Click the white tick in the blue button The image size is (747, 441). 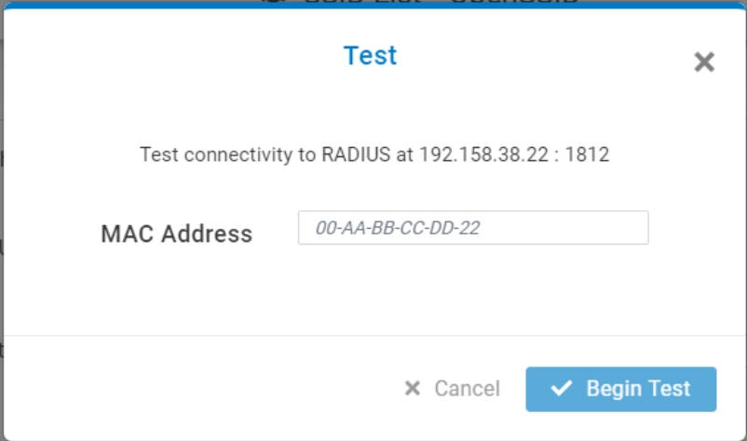point(561,389)
